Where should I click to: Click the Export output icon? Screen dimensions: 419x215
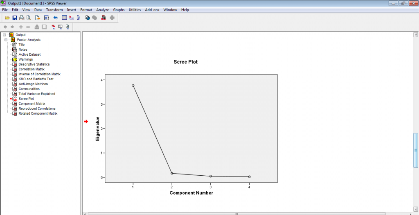37,18
